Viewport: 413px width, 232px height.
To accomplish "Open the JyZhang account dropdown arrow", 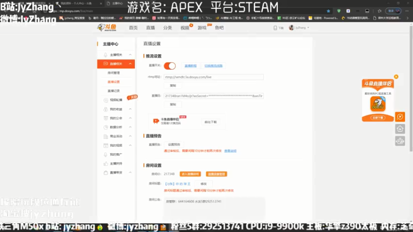I will pyautogui.click(x=308, y=28).
